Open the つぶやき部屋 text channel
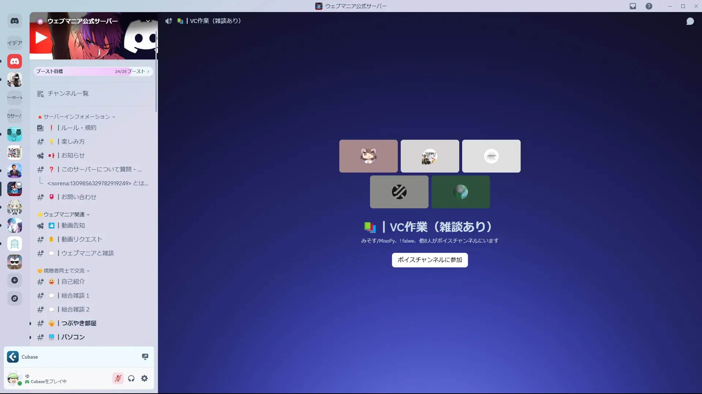This screenshot has width=702, height=394. tap(79, 323)
